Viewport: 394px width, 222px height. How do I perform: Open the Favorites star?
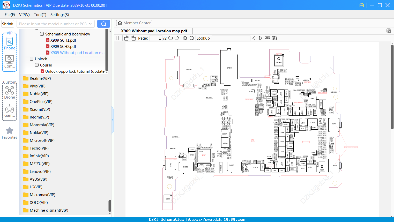(x=10, y=133)
